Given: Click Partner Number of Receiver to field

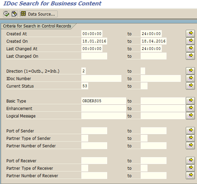Looking at the screenshot, I should (154, 176).
